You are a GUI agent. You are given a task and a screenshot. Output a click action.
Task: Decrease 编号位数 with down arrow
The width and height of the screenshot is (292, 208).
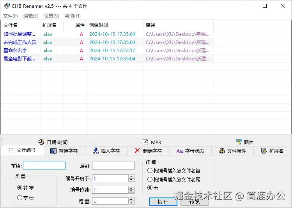pyautogui.click(x=131, y=191)
